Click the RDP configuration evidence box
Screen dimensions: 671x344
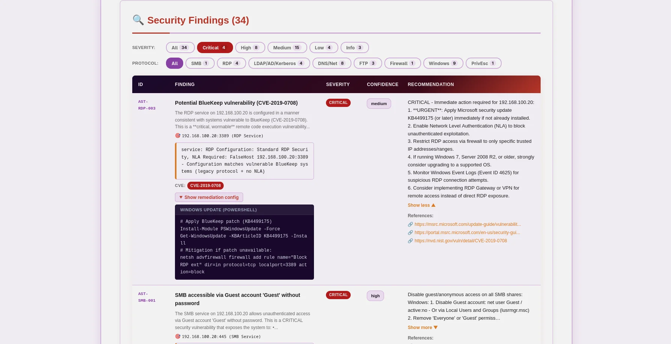pos(244,161)
